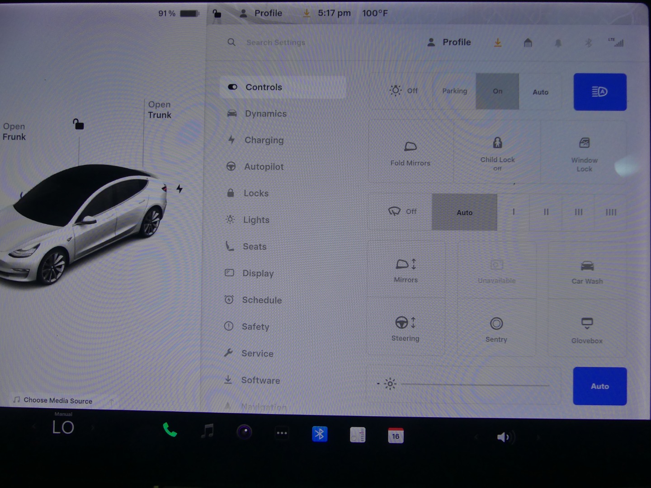Open the dashcam camera app
This screenshot has height=488, width=651.
pyautogui.click(x=245, y=432)
